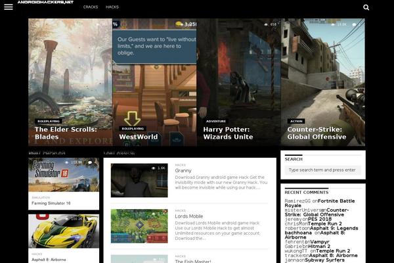Screen dimensions: 394x263
Task: Open Vampyr recent comment link
Action: pos(320,241)
